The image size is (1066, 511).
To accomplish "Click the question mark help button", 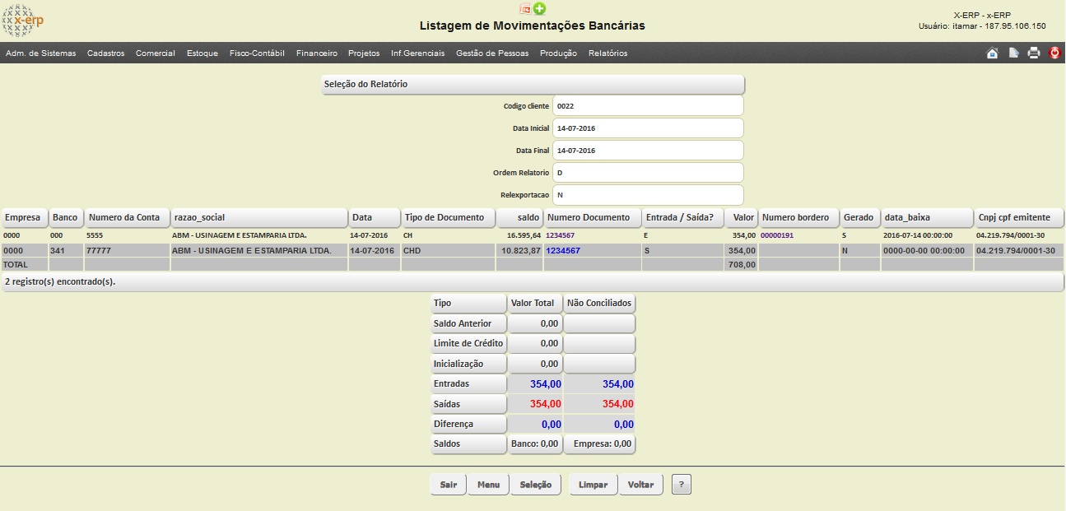I will tap(682, 485).
